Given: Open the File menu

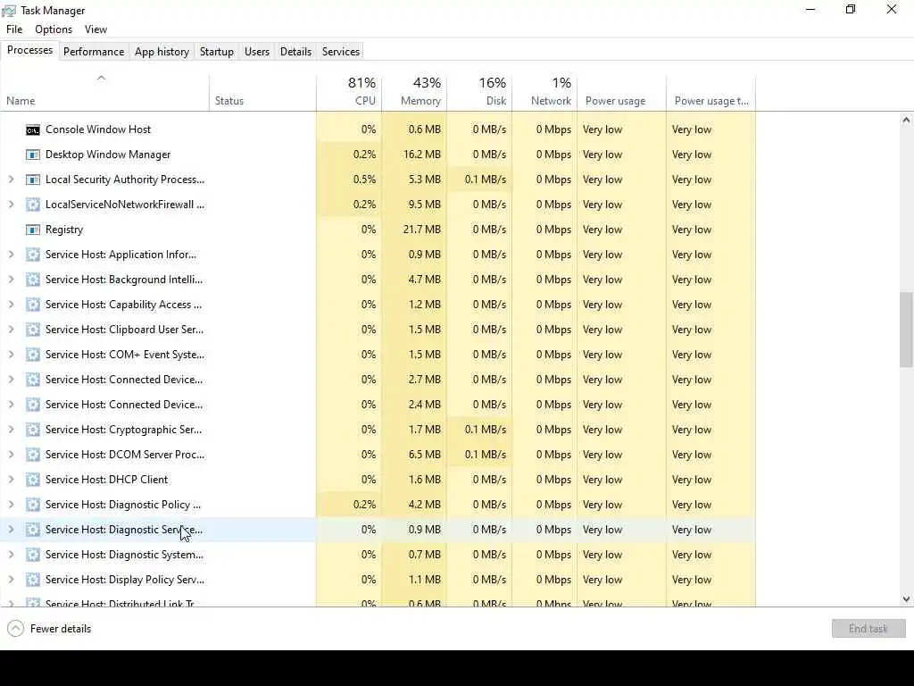Looking at the screenshot, I should (14, 29).
